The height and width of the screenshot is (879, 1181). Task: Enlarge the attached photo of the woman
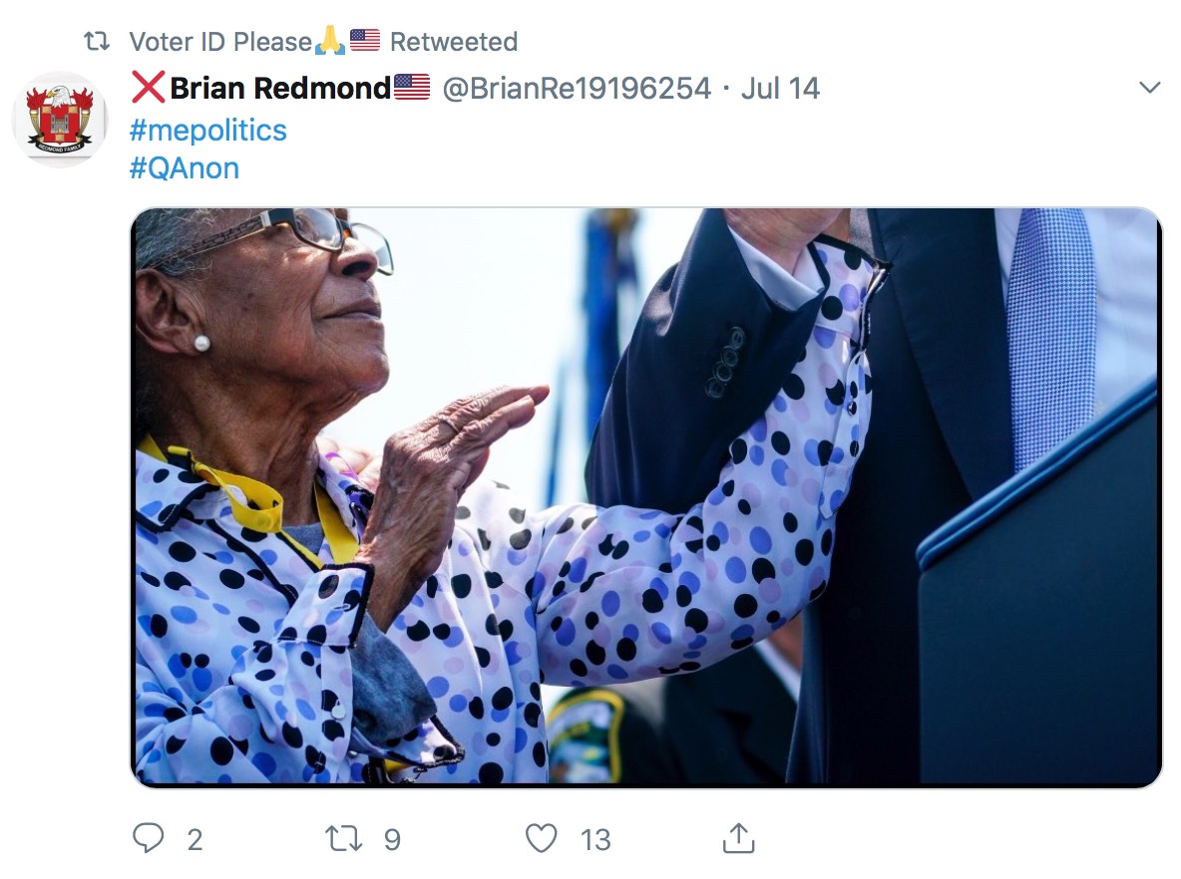pyautogui.click(x=646, y=497)
